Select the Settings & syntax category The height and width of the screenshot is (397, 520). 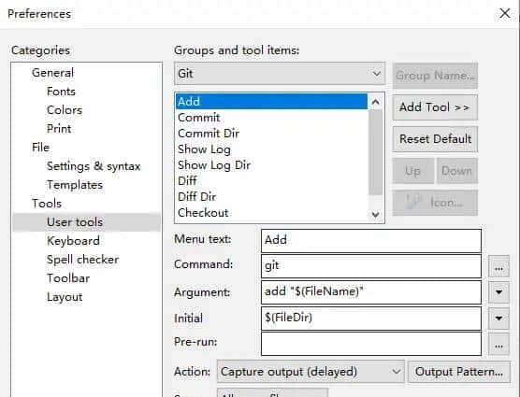(94, 166)
